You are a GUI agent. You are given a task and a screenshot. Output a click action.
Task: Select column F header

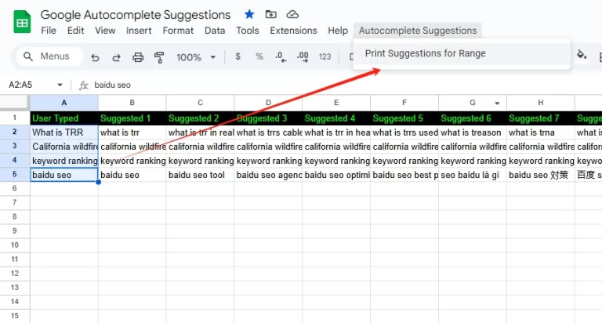click(x=404, y=103)
